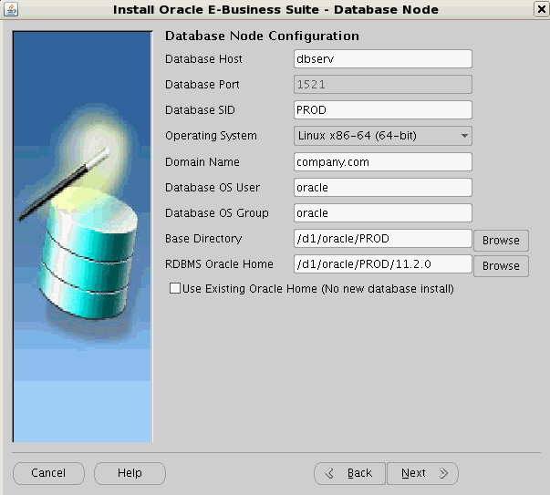Click the Base Directory label
Viewport: 550px width, 495px height.
pos(203,239)
